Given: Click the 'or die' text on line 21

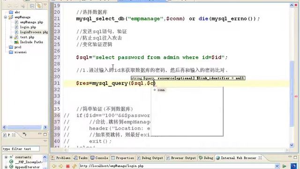Looking at the screenshot, I should coord(199,19).
